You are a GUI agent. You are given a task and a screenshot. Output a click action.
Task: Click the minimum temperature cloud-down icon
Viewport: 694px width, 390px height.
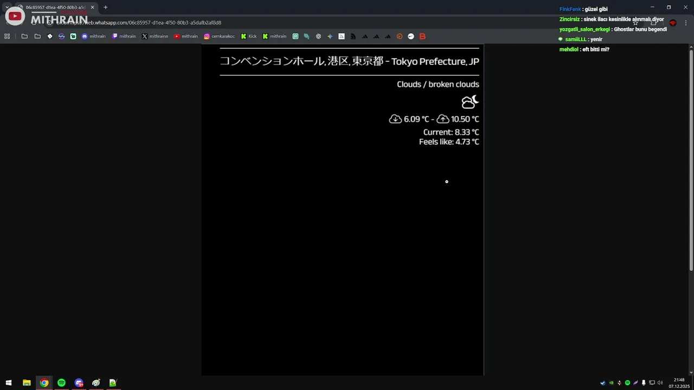395,119
